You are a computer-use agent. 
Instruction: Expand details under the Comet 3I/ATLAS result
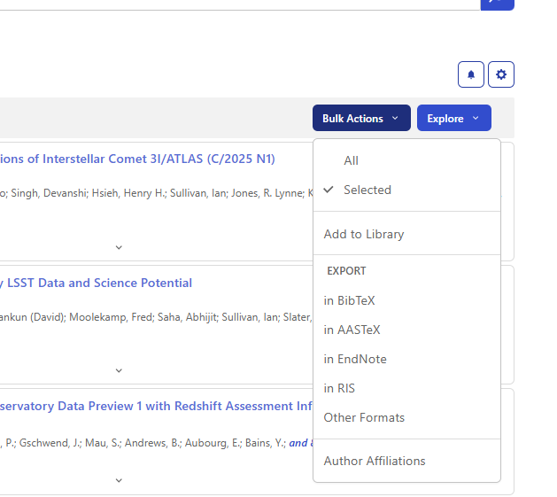tap(119, 247)
